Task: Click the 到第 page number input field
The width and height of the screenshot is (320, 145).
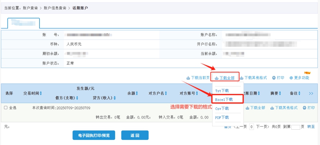Action: [x=296, y=127]
